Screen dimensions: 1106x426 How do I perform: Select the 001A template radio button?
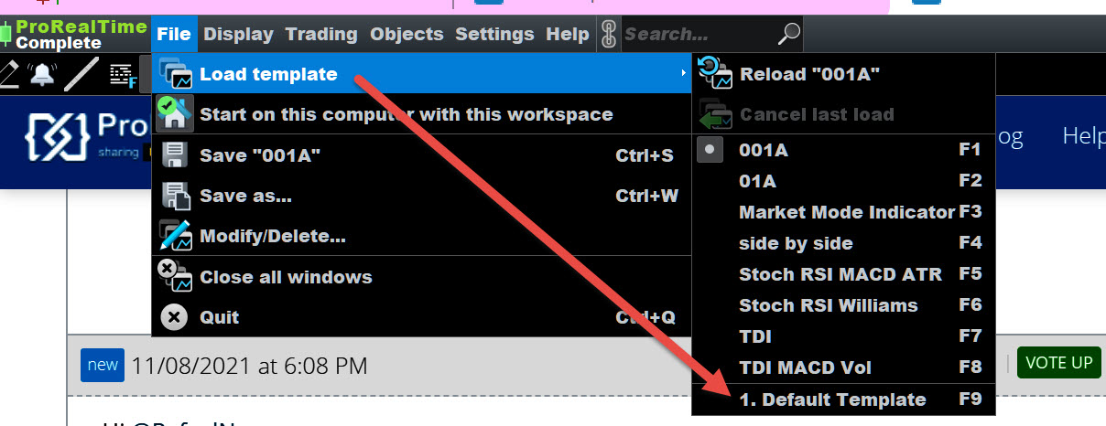click(710, 150)
